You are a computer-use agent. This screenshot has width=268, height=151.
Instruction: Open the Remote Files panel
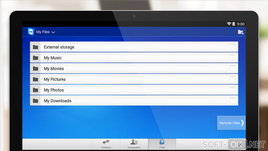point(231,123)
